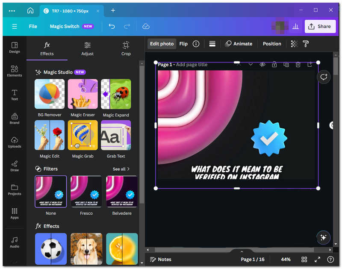Click the Copy style paint roller
Image resolution: width=342 pixels, height=269 pixels.
coord(306,44)
